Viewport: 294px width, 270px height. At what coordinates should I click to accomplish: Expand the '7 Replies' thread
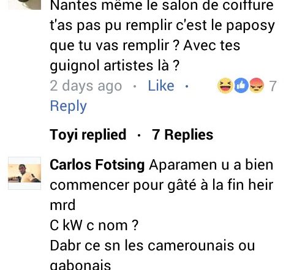(183, 135)
